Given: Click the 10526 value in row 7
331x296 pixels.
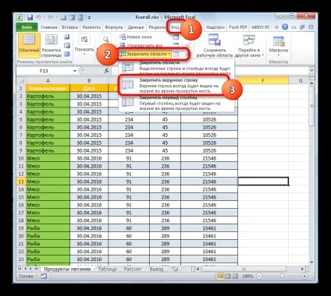Looking at the screenshot, I should tap(209, 135).
